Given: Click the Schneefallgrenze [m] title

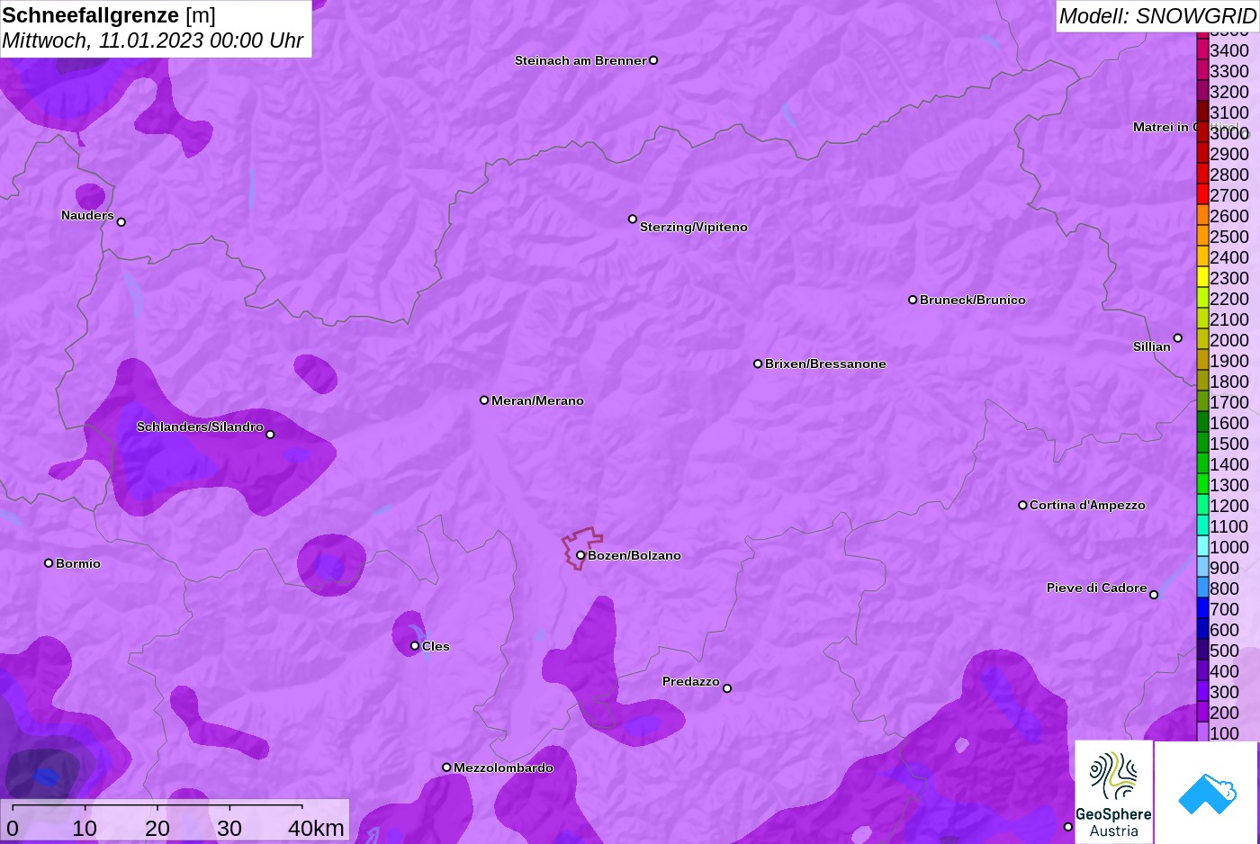Looking at the screenshot, I should pos(109,15).
